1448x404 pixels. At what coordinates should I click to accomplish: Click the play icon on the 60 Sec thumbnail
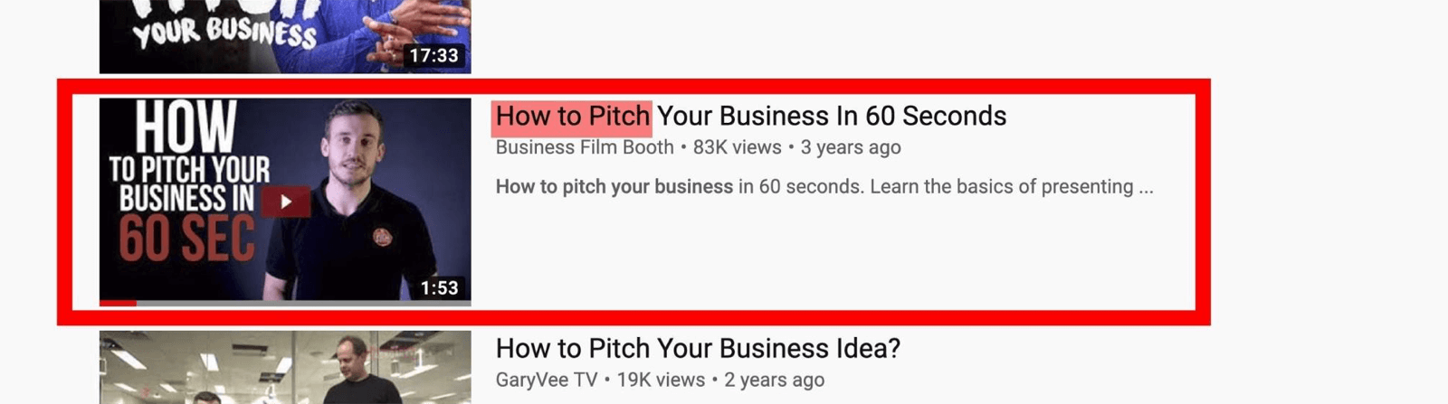[x=286, y=202]
